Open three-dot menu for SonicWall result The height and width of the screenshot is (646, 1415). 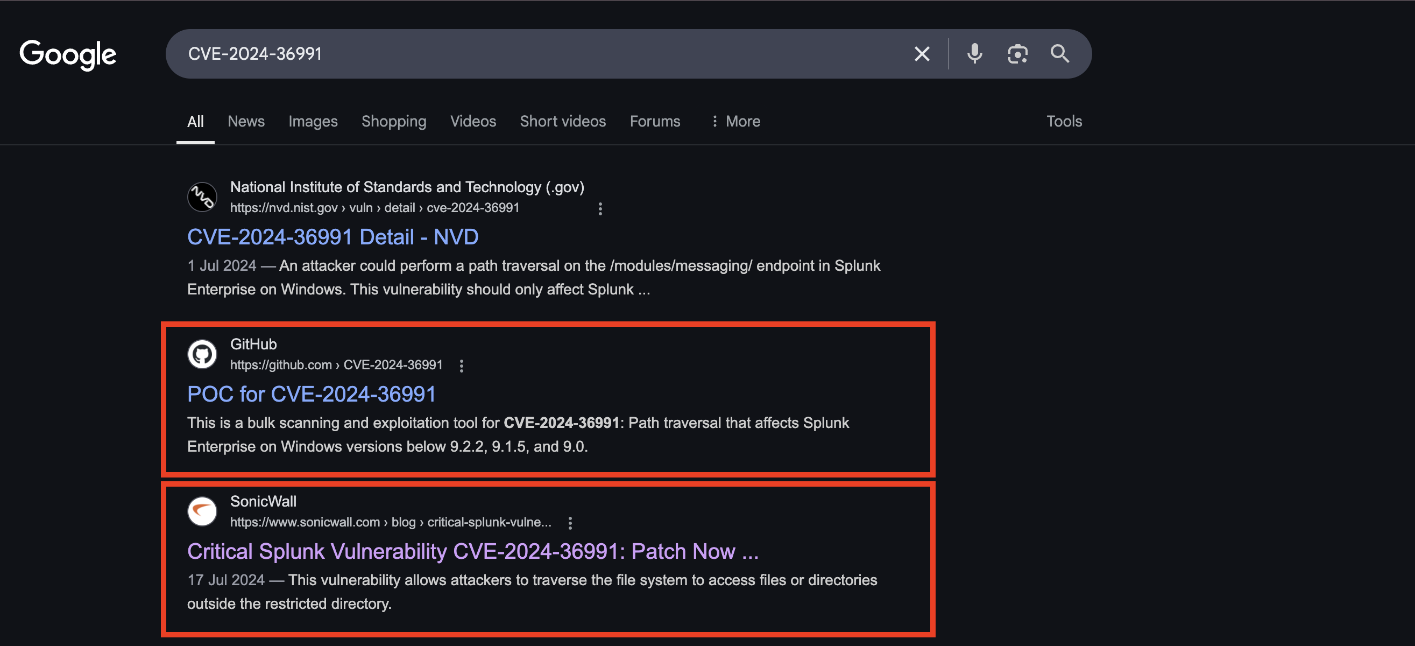(x=570, y=523)
